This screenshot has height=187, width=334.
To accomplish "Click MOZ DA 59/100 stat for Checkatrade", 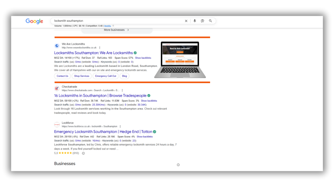I will coord(66,101).
